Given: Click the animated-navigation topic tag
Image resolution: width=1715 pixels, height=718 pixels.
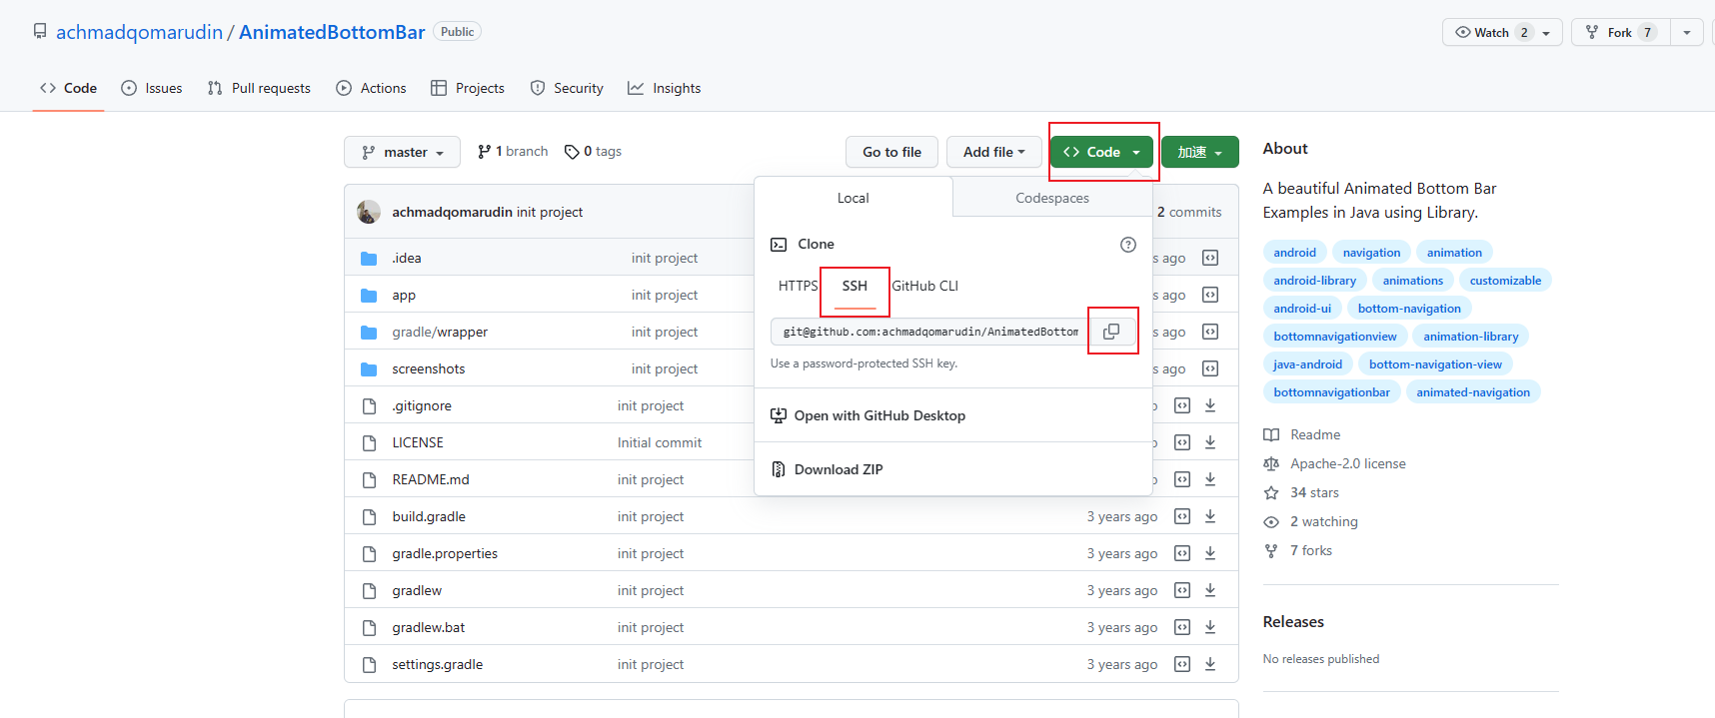Looking at the screenshot, I should click(1473, 392).
